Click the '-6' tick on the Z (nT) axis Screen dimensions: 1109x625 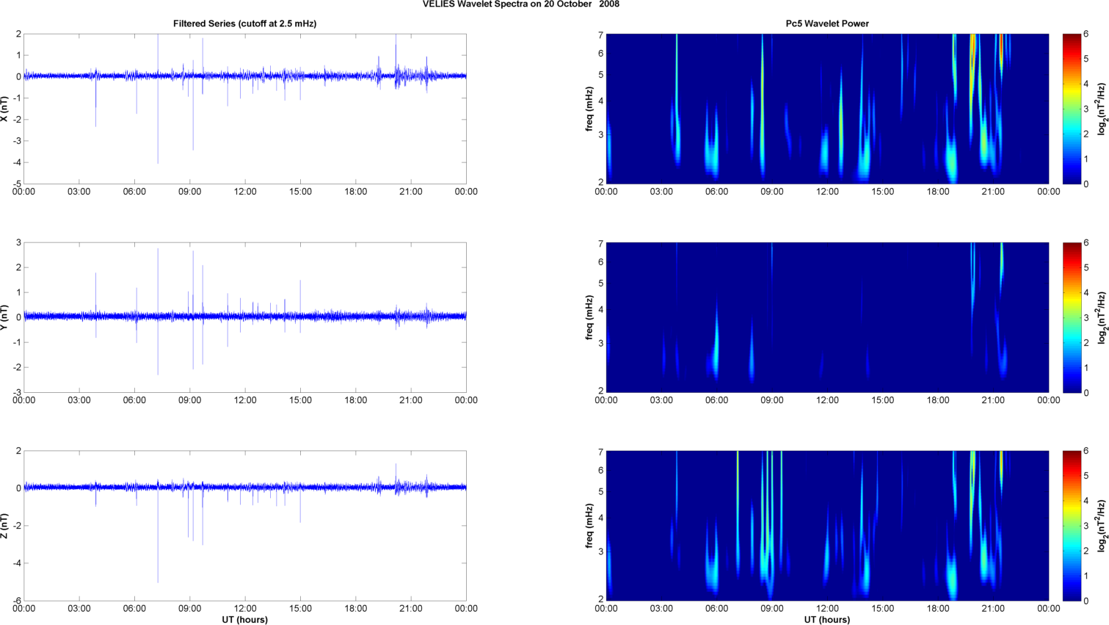pos(17,601)
